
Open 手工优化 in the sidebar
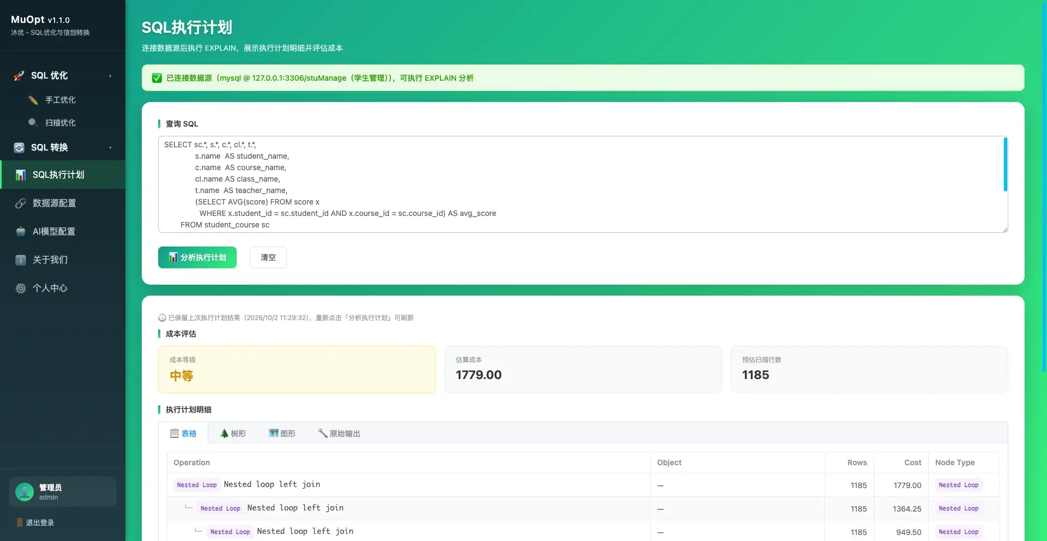[x=63, y=100]
